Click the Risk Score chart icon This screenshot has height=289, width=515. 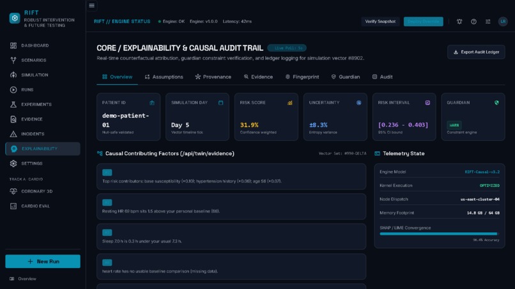click(289, 103)
